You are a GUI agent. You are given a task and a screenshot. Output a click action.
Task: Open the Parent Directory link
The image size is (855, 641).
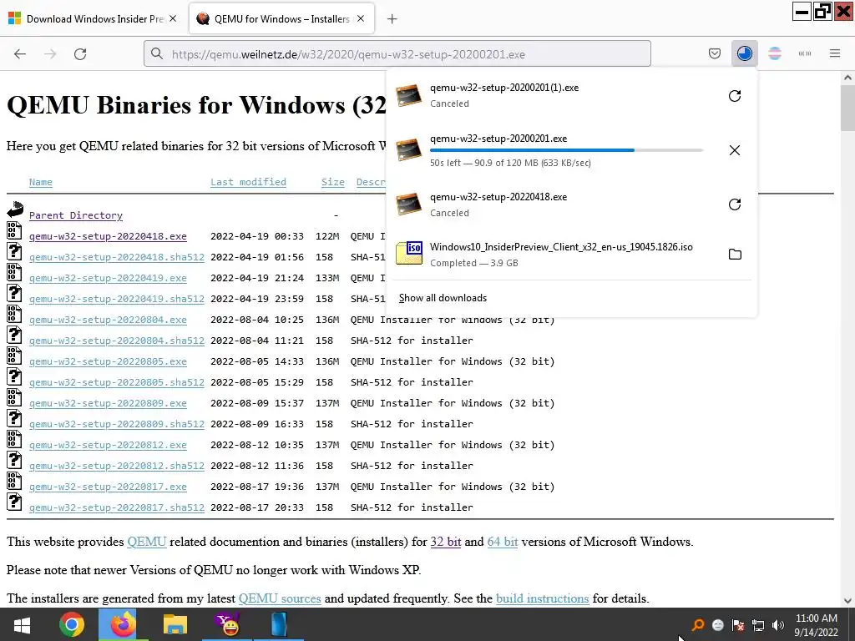[76, 215]
